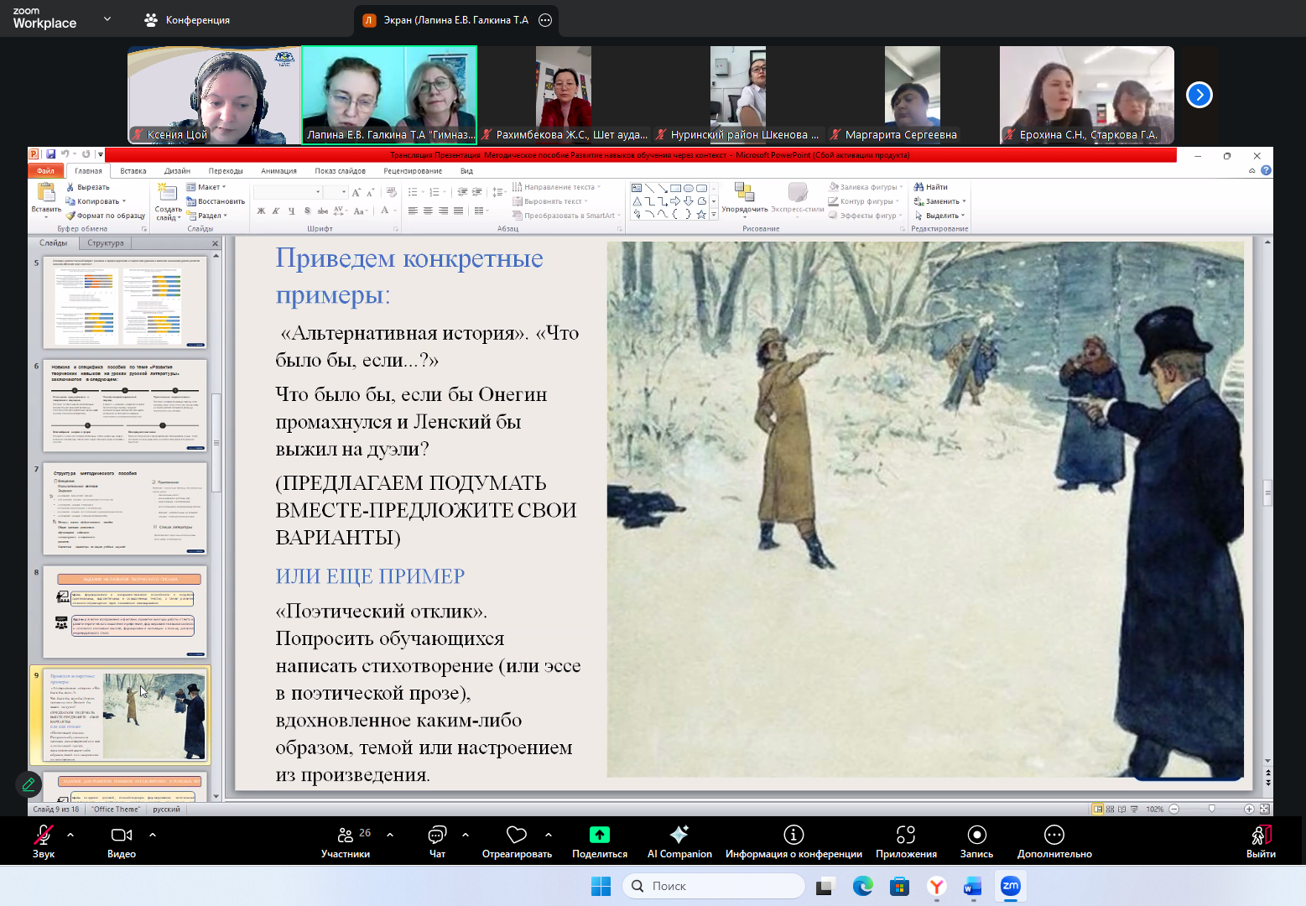Open Zoom Workplace dropdown chevron
The image size is (1306, 906).
107,18
